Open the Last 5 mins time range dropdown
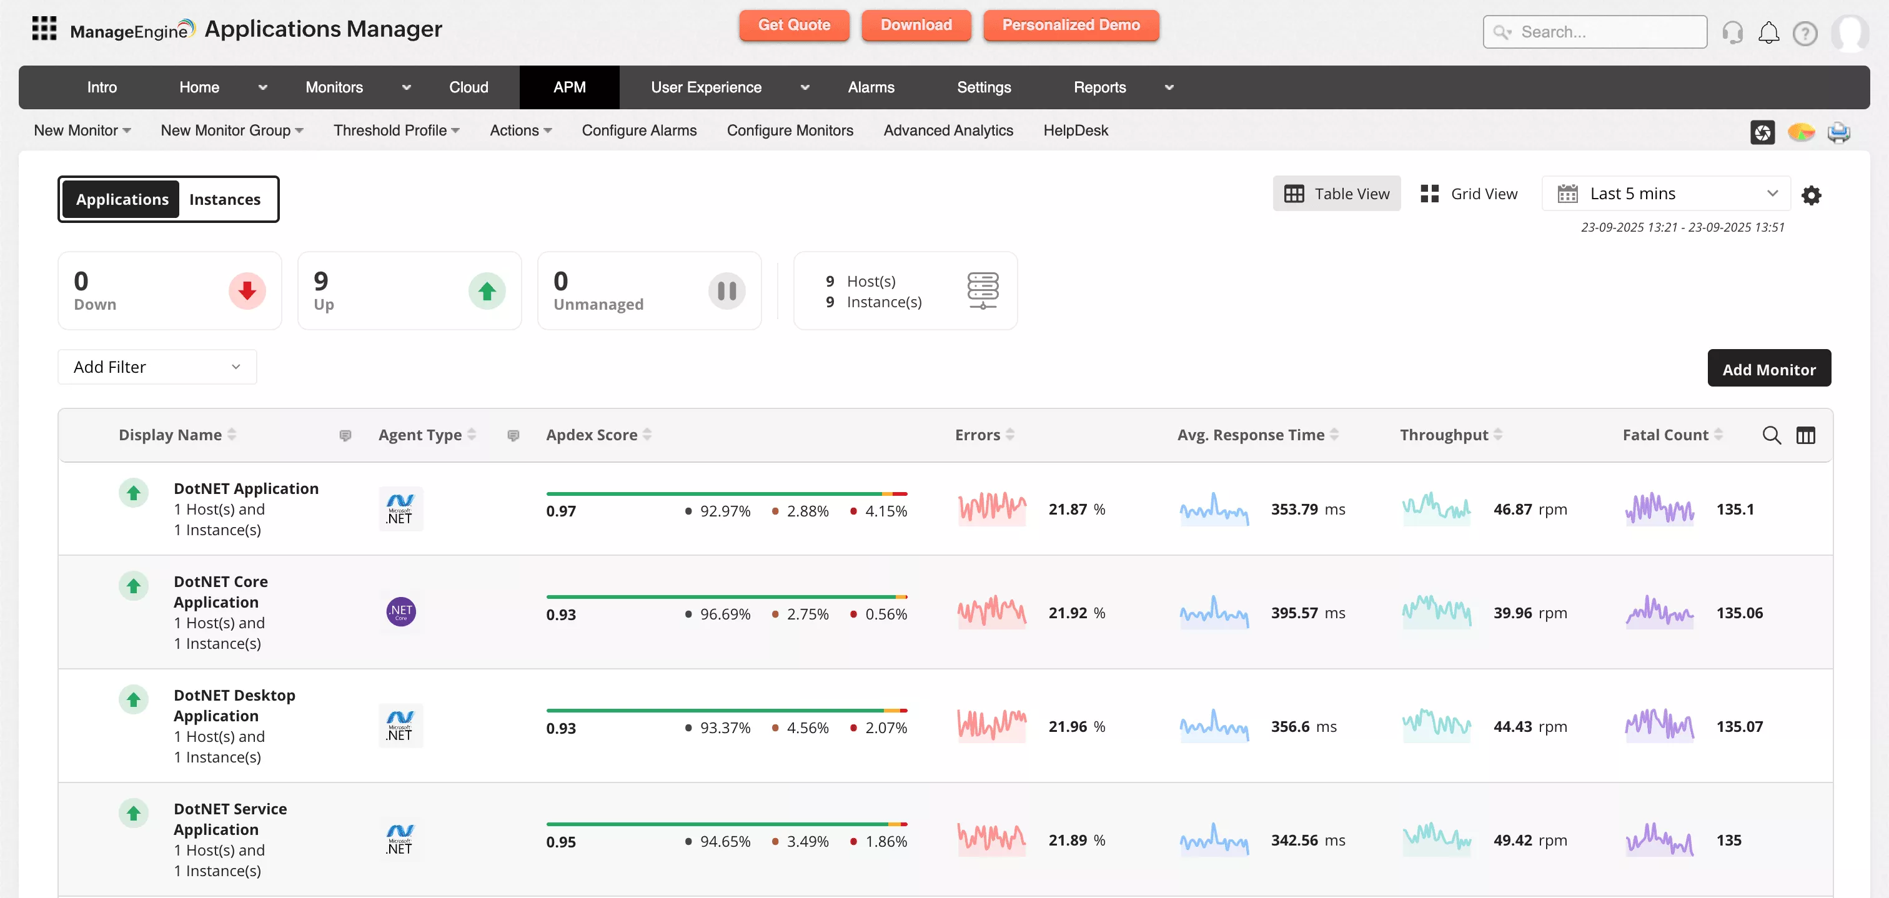The image size is (1889, 898). (1665, 193)
